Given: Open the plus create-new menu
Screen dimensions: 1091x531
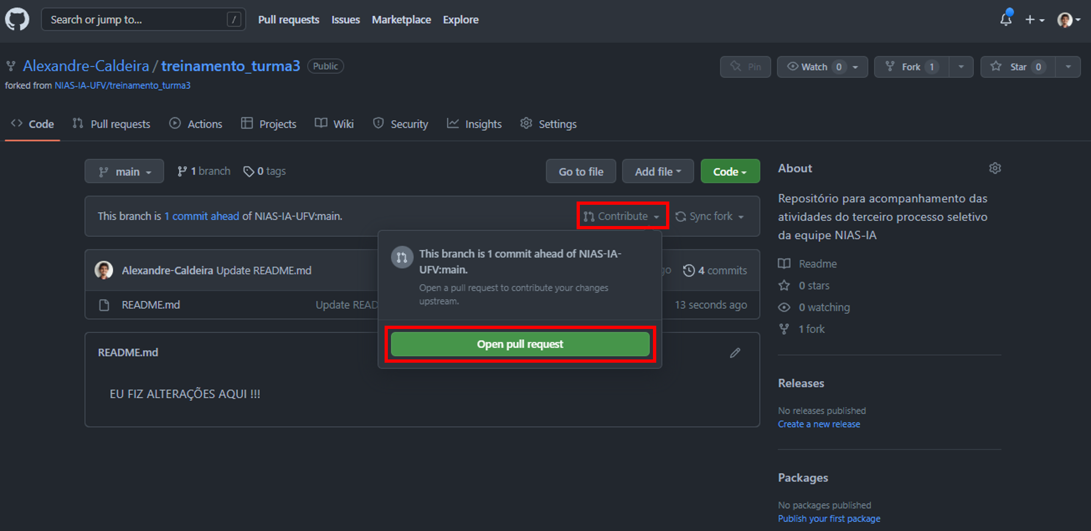Looking at the screenshot, I should [x=1034, y=20].
